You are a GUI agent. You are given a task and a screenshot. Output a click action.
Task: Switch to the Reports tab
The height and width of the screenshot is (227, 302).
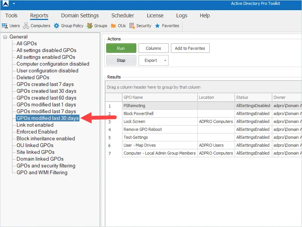coord(39,15)
